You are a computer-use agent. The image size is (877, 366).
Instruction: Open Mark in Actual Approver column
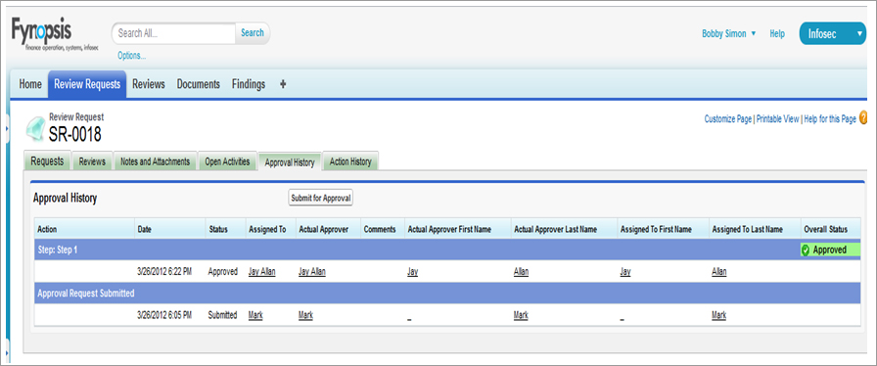(305, 315)
